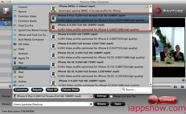The image size is (186, 114).
Task: Click the Archos category icon
Action: point(15,81)
